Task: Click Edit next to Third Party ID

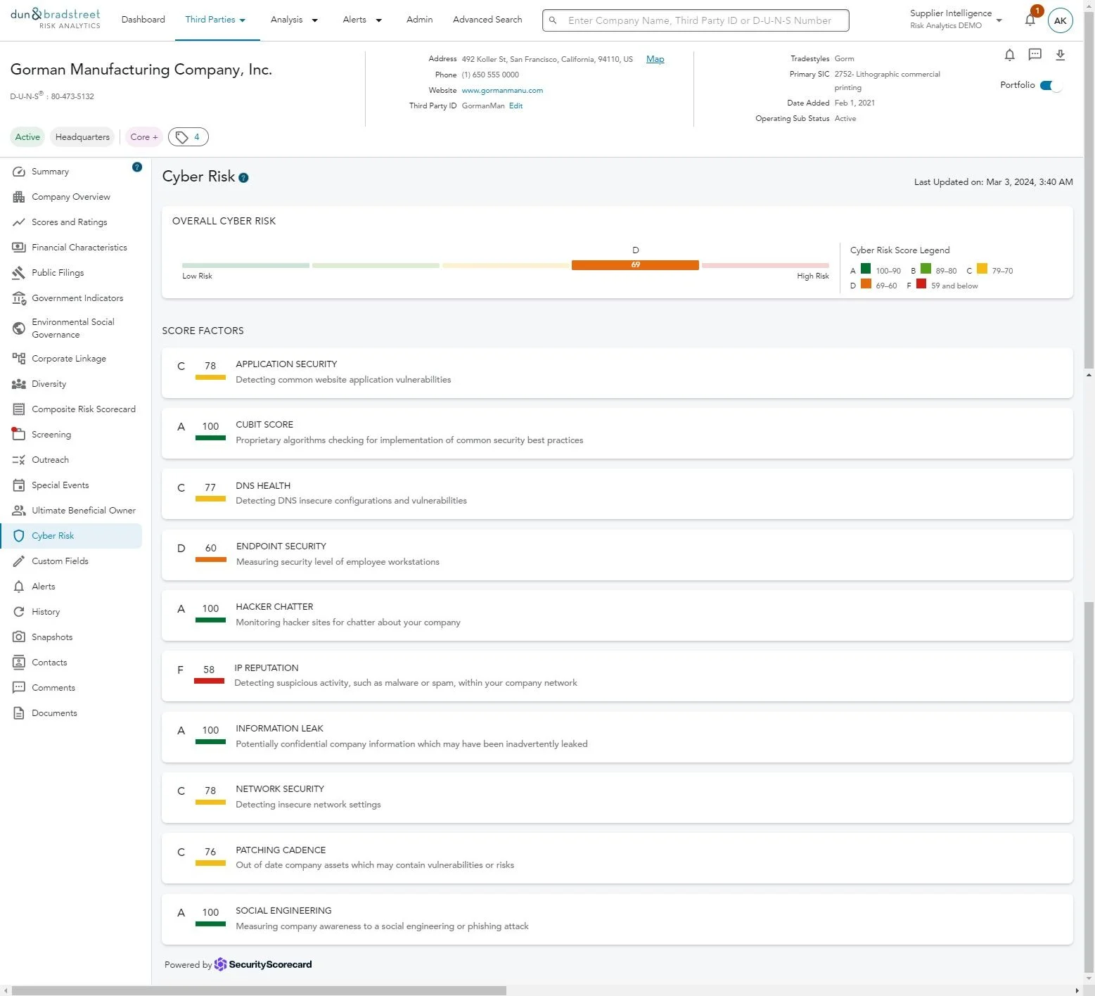Action: pyautogui.click(x=516, y=106)
